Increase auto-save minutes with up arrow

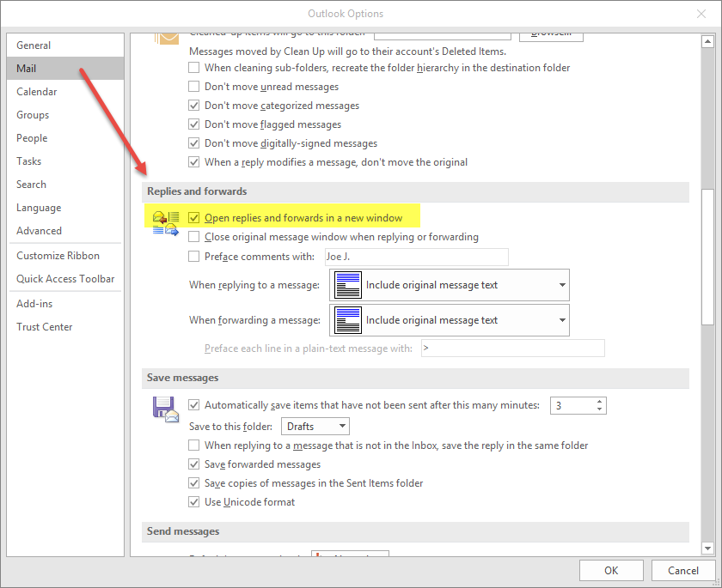click(x=599, y=402)
